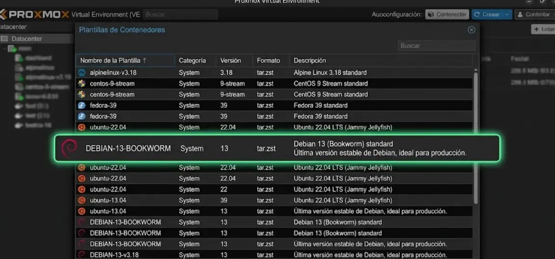This screenshot has width=555, height=259.
Task: Click the Ubuntu icon of ubuntu-13.04 version 39
Action: [82, 200]
